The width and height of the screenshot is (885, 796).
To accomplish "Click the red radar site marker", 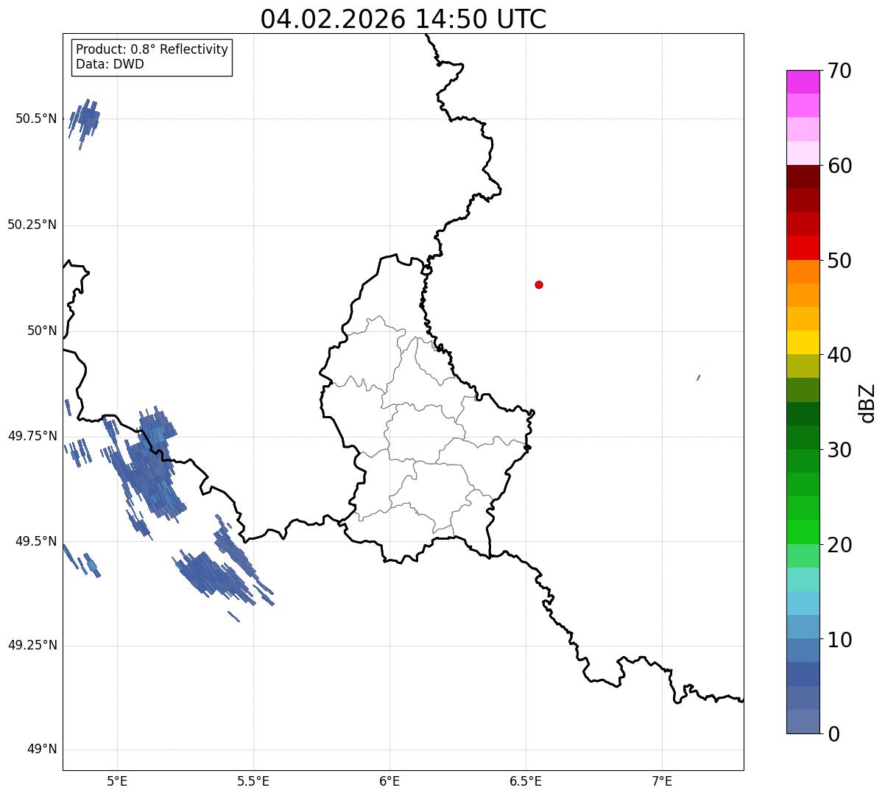I will coord(539,284).
